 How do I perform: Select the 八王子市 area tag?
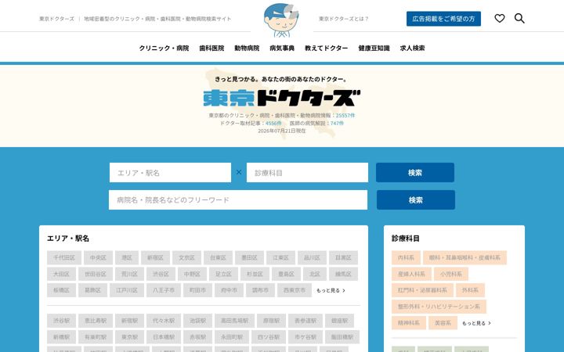coord(163,290)
